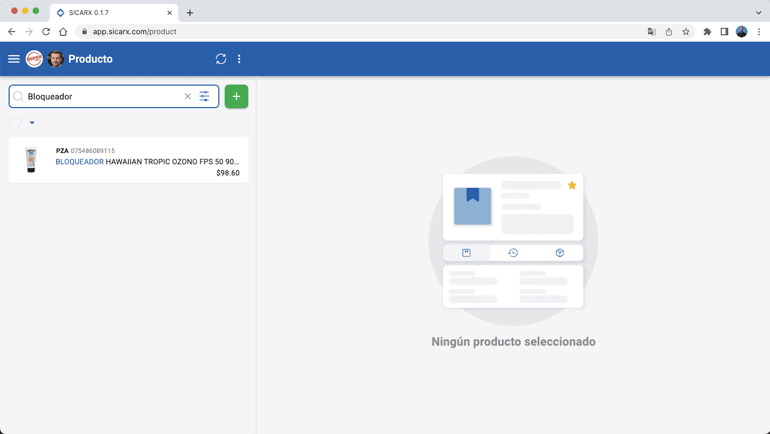Viewport: 770px width, 434px height.
Task: Open the search filter options
Action: [x=204, y=96]
